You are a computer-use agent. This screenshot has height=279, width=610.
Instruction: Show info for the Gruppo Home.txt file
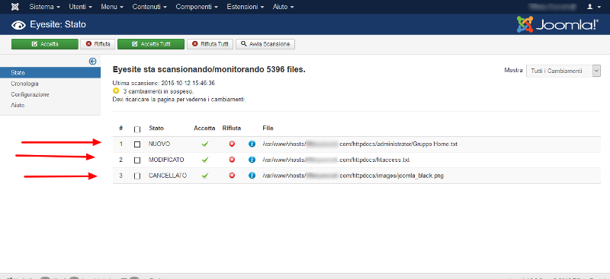[x=252, y=144]
